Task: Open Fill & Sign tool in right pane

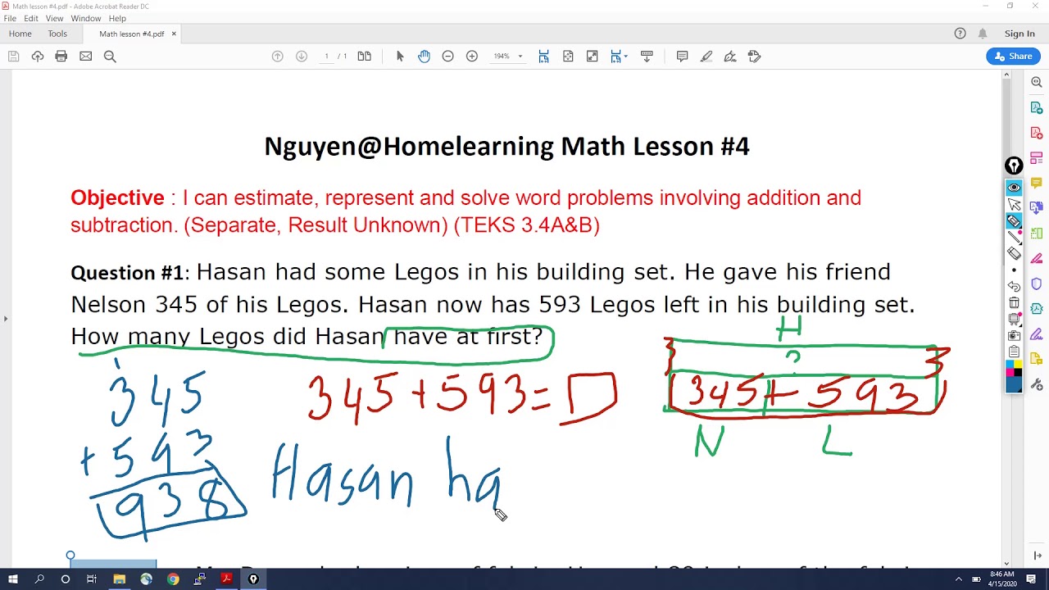Action: [x=1037, y=334]
